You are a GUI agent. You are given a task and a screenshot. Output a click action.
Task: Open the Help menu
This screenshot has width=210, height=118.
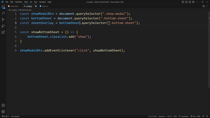click(x=50, y=2)
